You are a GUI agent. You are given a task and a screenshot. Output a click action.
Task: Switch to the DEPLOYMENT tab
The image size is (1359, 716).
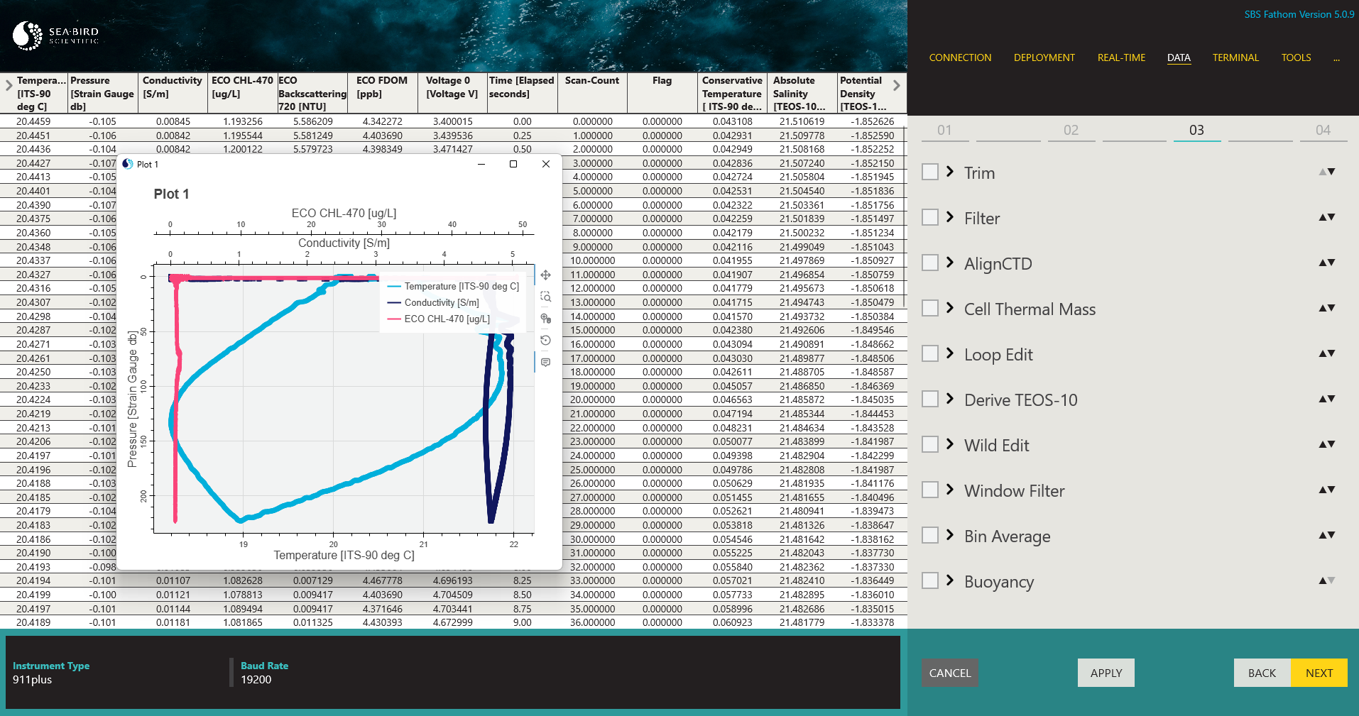click(1044, 57)
